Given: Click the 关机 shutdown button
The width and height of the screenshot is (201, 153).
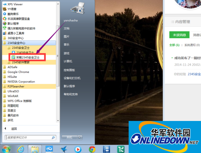Looking at the screenshot, I should (x=70, y=137).
